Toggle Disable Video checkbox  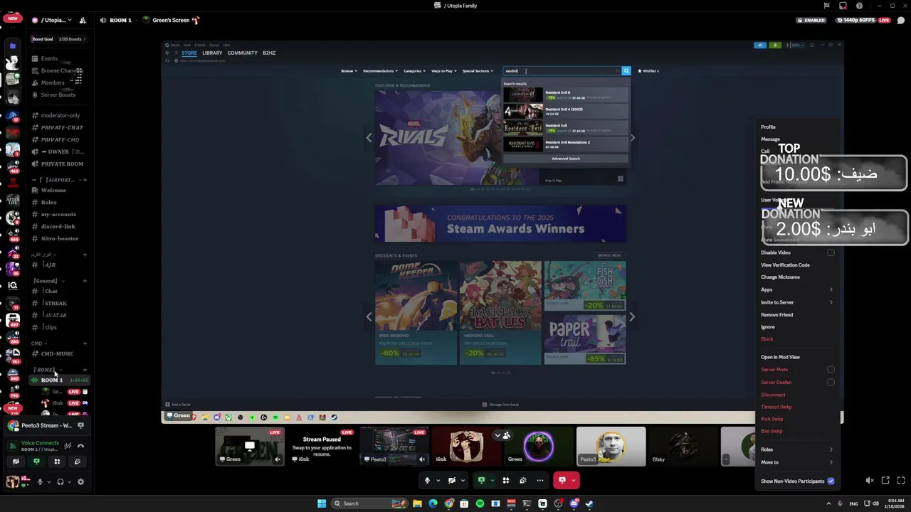click(831, 252)
